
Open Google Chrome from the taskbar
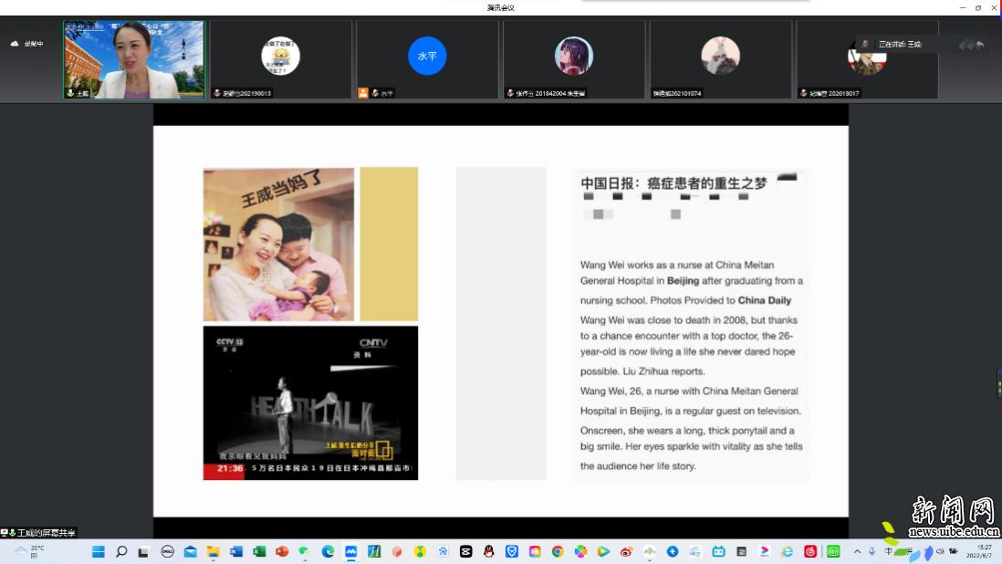tap(558, 552)
